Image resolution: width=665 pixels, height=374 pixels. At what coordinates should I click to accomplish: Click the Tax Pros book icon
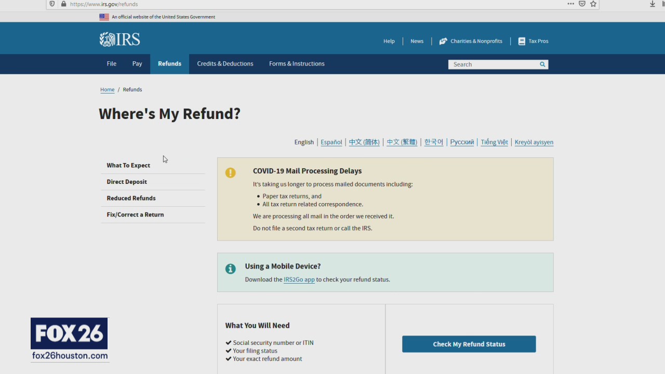pos(522,41)
